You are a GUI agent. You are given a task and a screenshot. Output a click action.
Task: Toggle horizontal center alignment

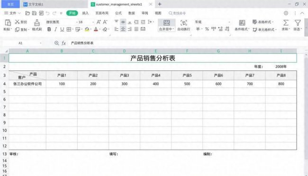(123, 29)
